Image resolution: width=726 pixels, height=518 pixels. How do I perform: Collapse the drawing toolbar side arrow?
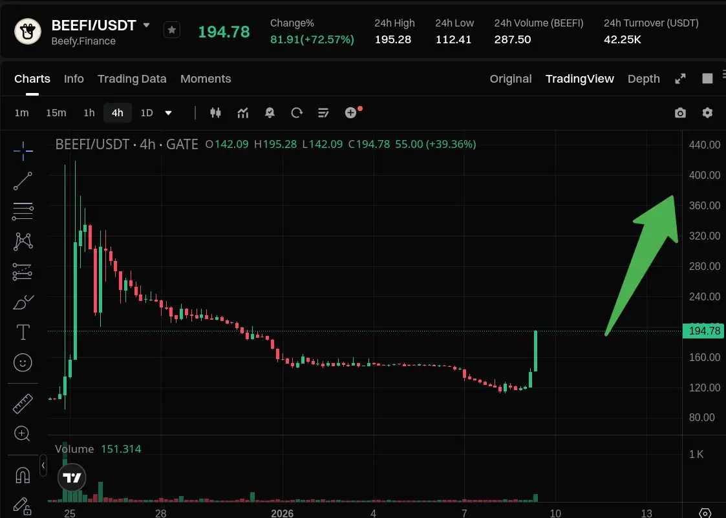pyautogui.click(x=43, y=465)
